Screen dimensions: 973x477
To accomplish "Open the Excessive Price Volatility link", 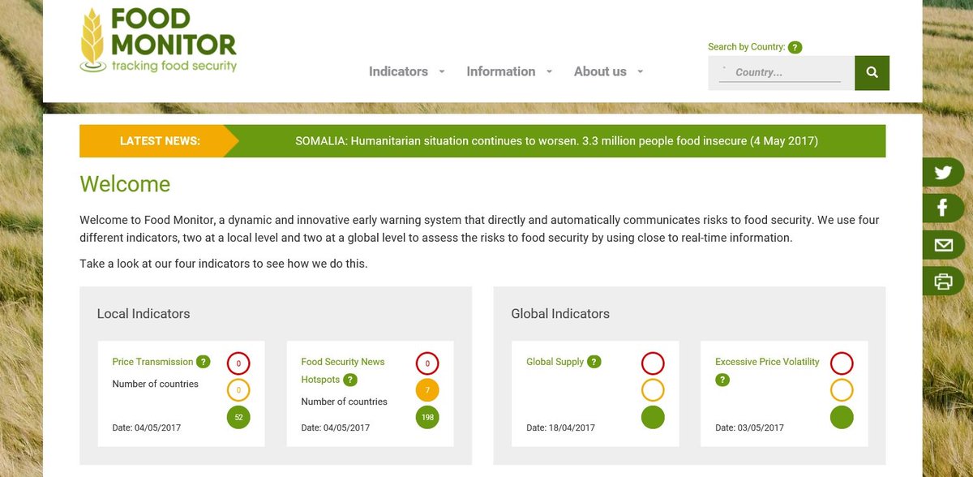I will click(767, 362).
